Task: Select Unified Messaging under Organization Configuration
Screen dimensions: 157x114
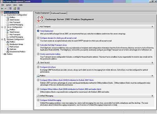Action: point(16,25)
